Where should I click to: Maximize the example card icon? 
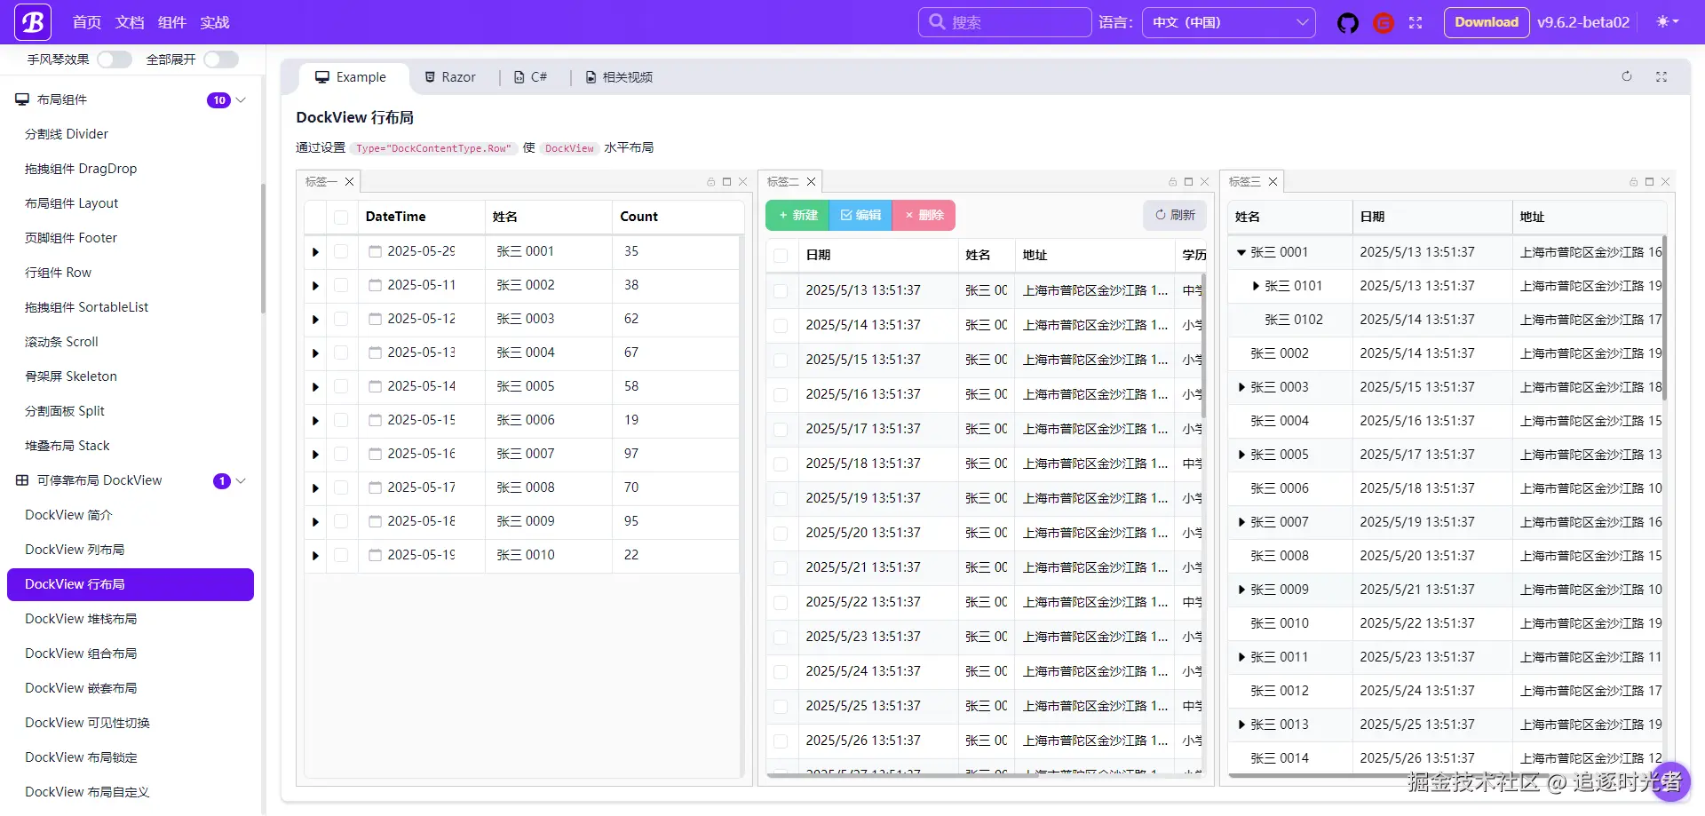[x=1661, y=77]
